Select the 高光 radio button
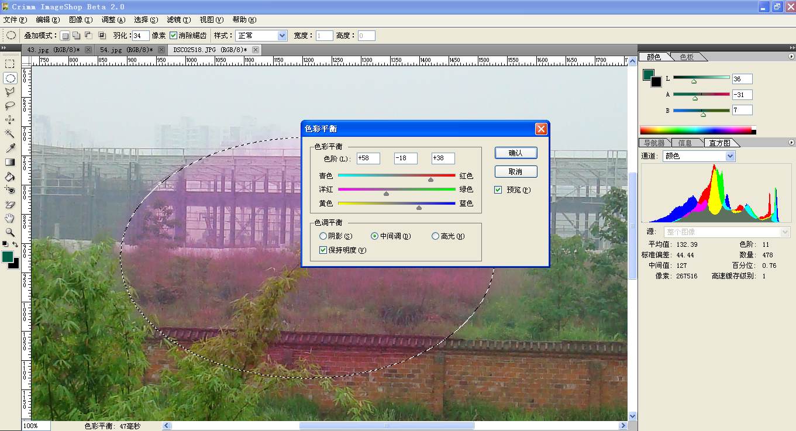The image size is (796, 431). (435, 236)
